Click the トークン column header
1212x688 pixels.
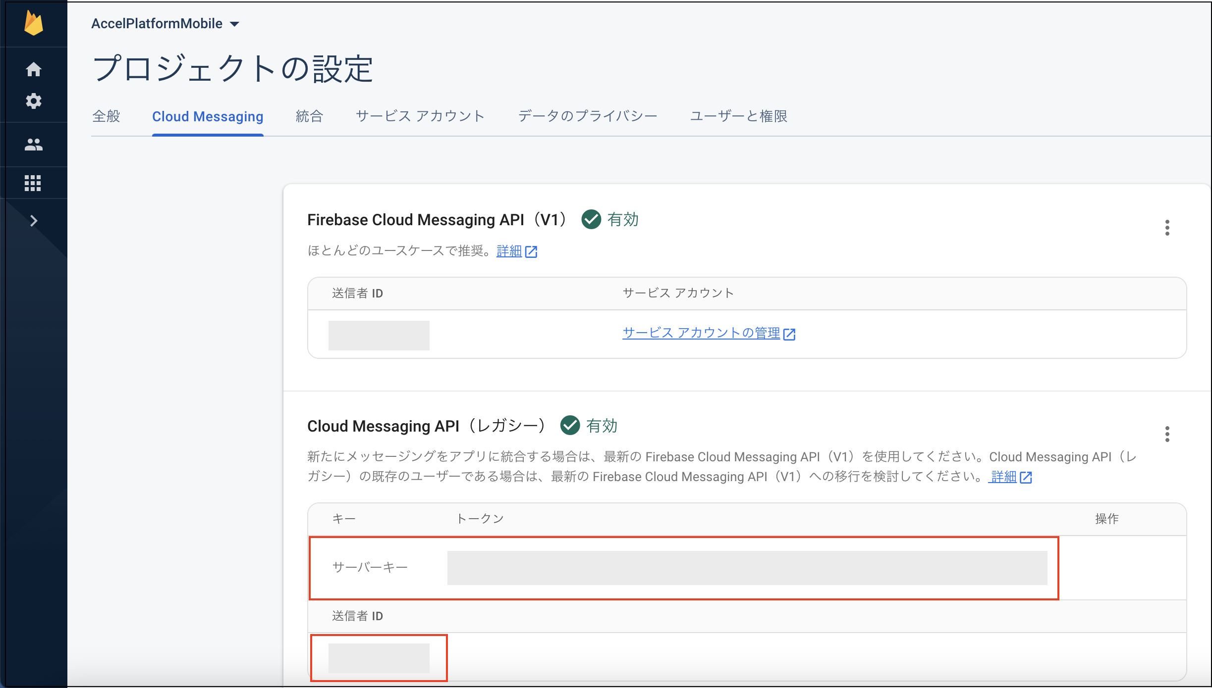(480, 519)
